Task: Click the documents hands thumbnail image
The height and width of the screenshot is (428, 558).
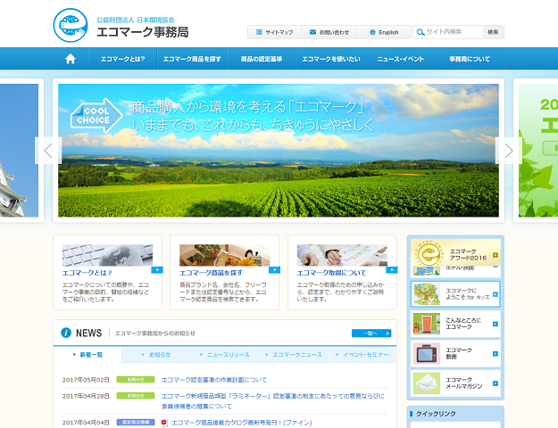Action: coord(342,255)
